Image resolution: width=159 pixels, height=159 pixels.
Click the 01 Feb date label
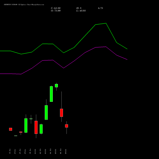click(x=35, y=151)
